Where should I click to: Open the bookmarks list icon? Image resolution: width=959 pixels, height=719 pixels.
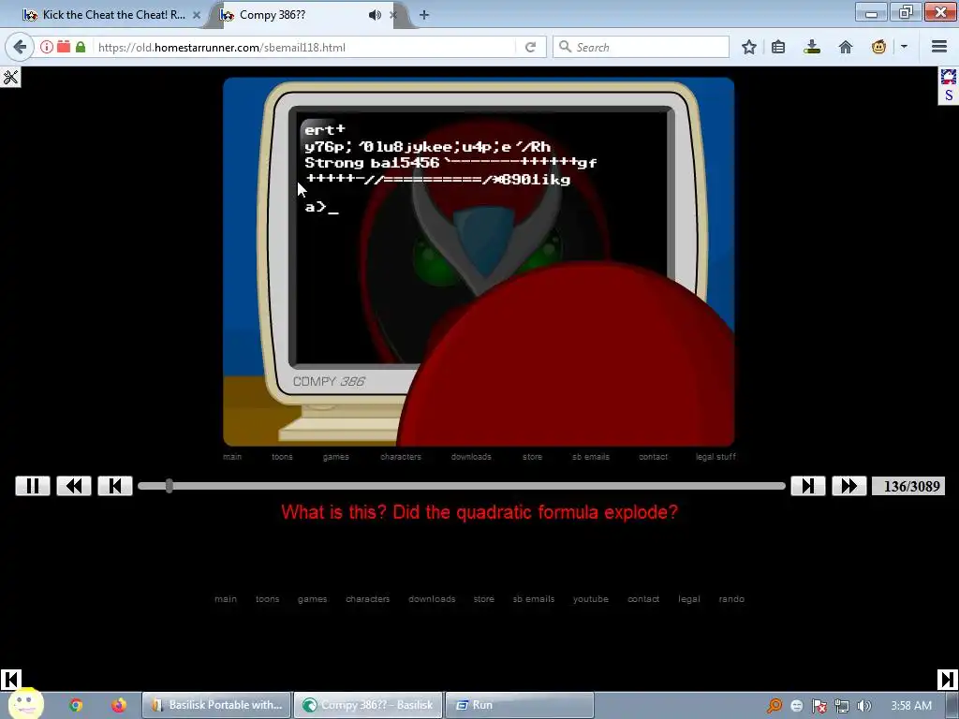pyautogui.click(x=778, y=47)
